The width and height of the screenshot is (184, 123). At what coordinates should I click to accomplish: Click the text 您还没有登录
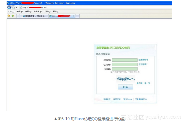pos(103,54)
